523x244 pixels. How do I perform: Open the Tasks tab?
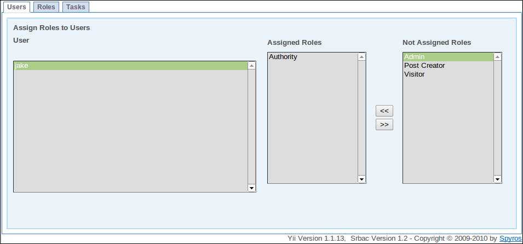76,7
